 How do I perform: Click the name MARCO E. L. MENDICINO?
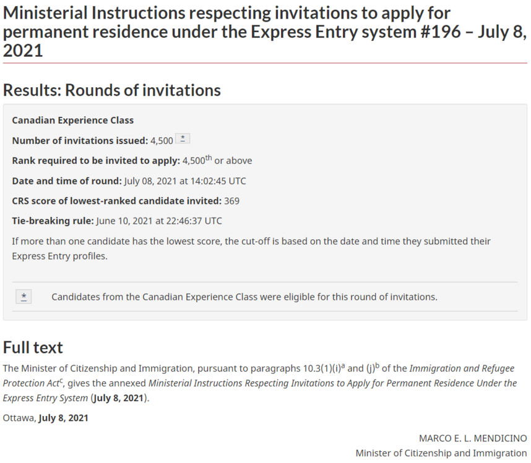coord(473,438)
